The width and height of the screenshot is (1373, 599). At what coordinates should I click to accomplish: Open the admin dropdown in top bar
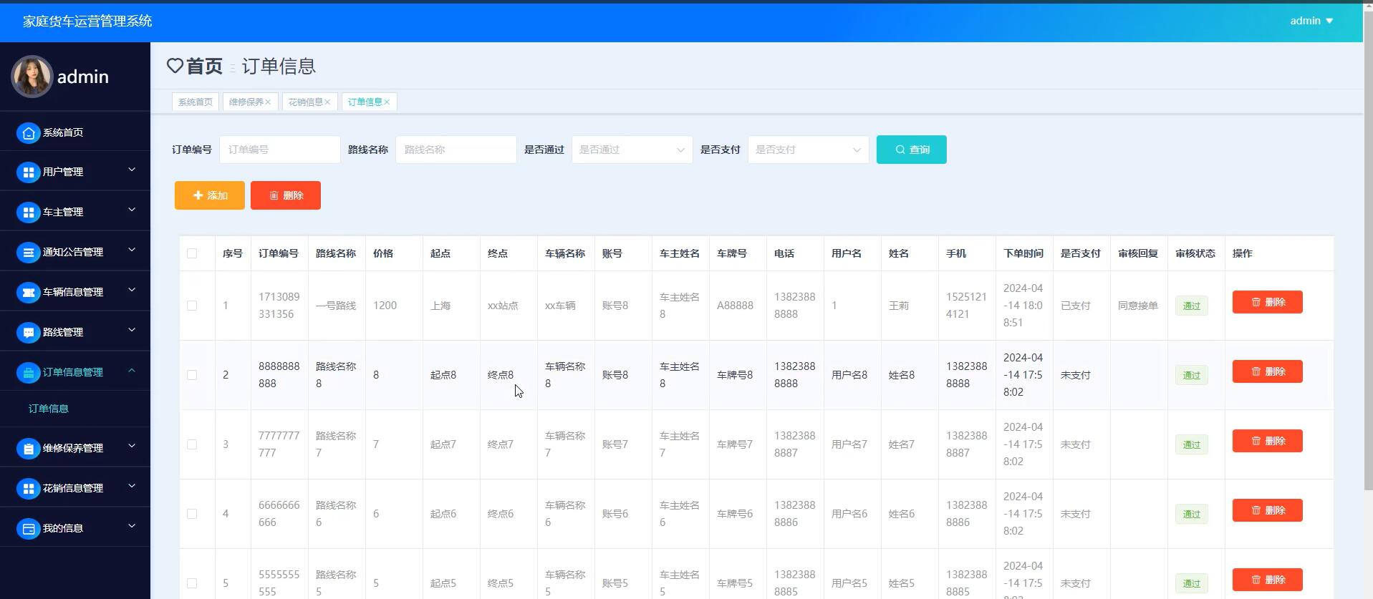pyautogui.click(x=1311, y=21)
